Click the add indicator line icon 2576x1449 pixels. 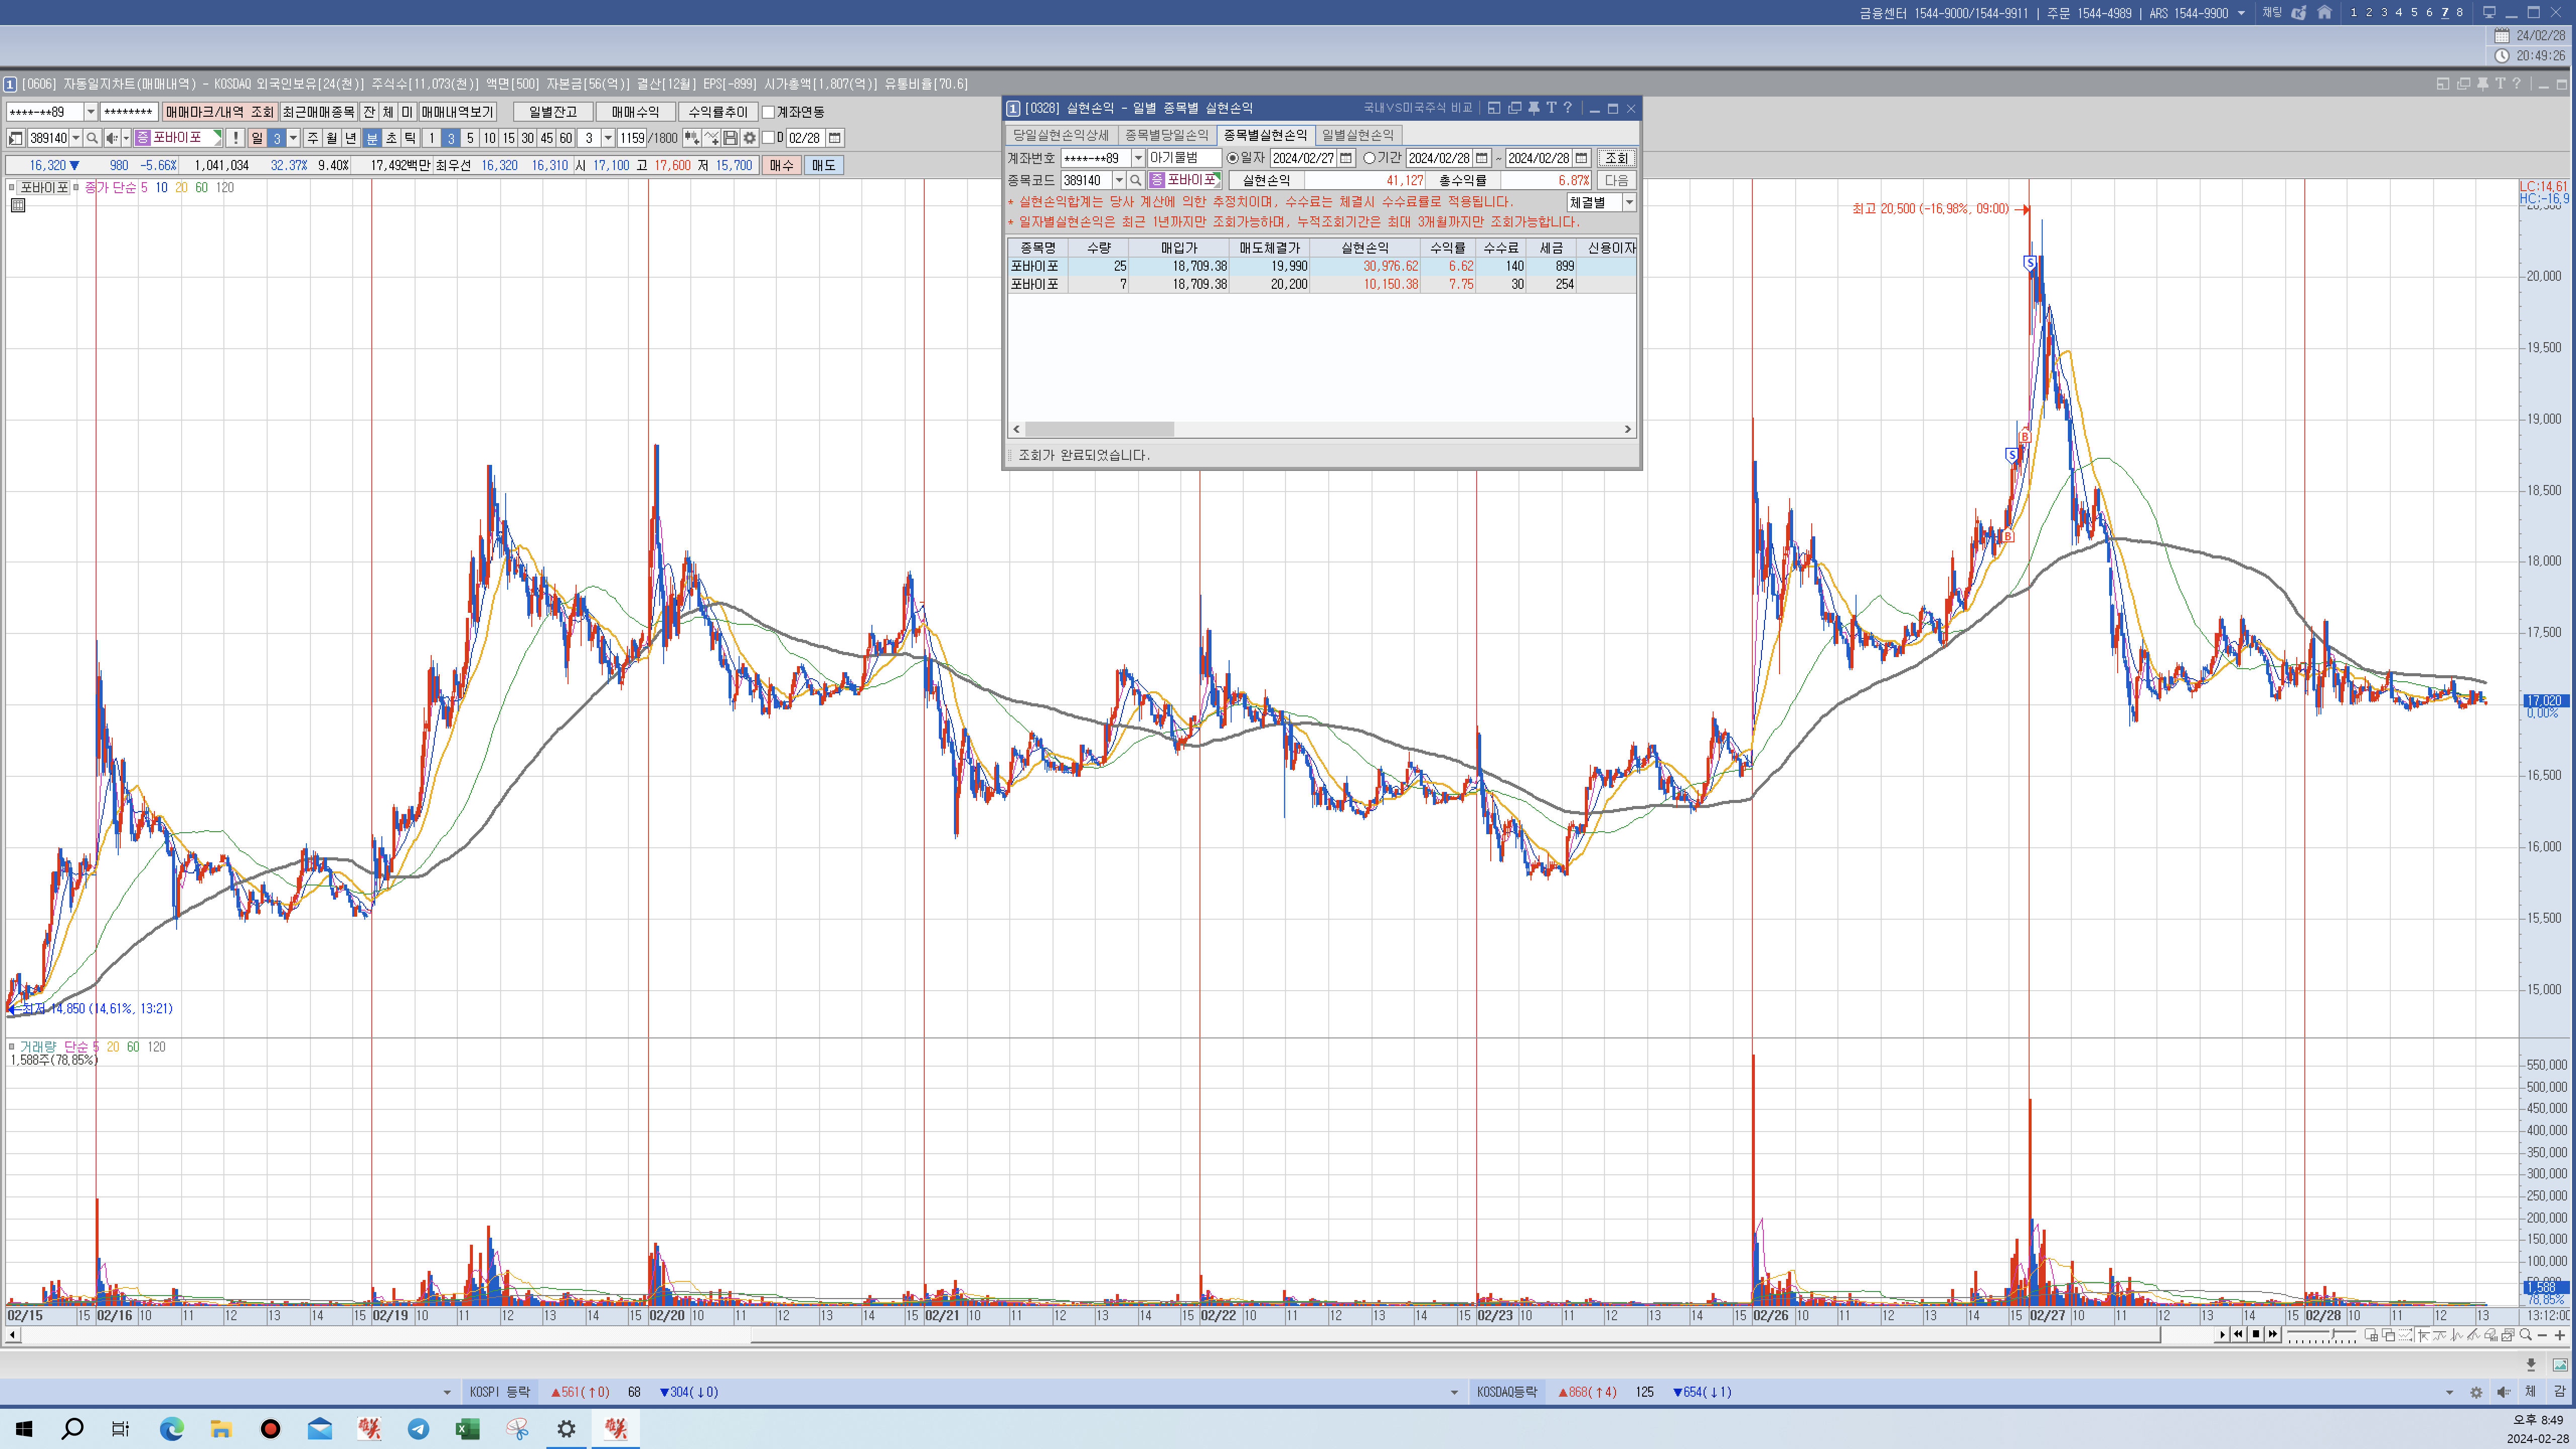711,138
